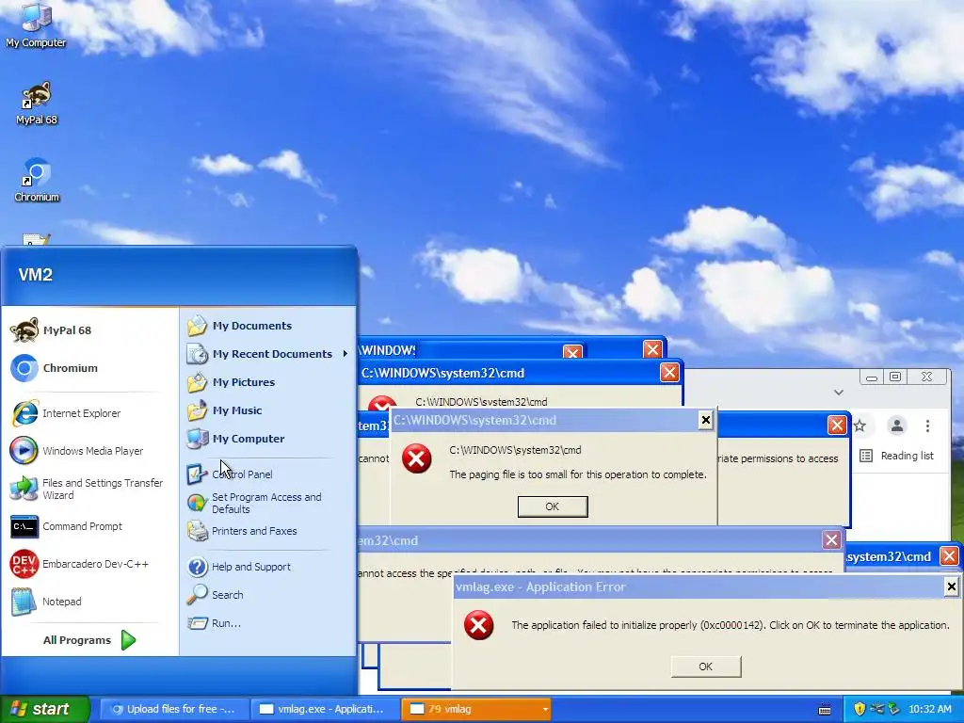Screen dimensions: 964x723
Task: Expand All Programs list
Action: [89, 640]
